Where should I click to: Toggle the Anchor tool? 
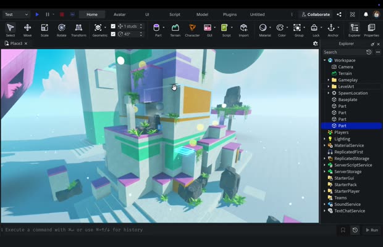click(x=331, y=28)
